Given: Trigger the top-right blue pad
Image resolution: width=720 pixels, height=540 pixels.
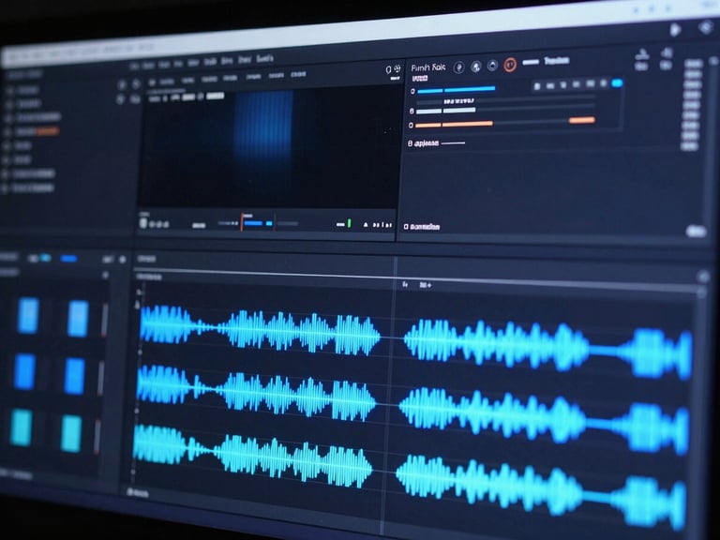Looking at the screenshot, I should 78,319.
